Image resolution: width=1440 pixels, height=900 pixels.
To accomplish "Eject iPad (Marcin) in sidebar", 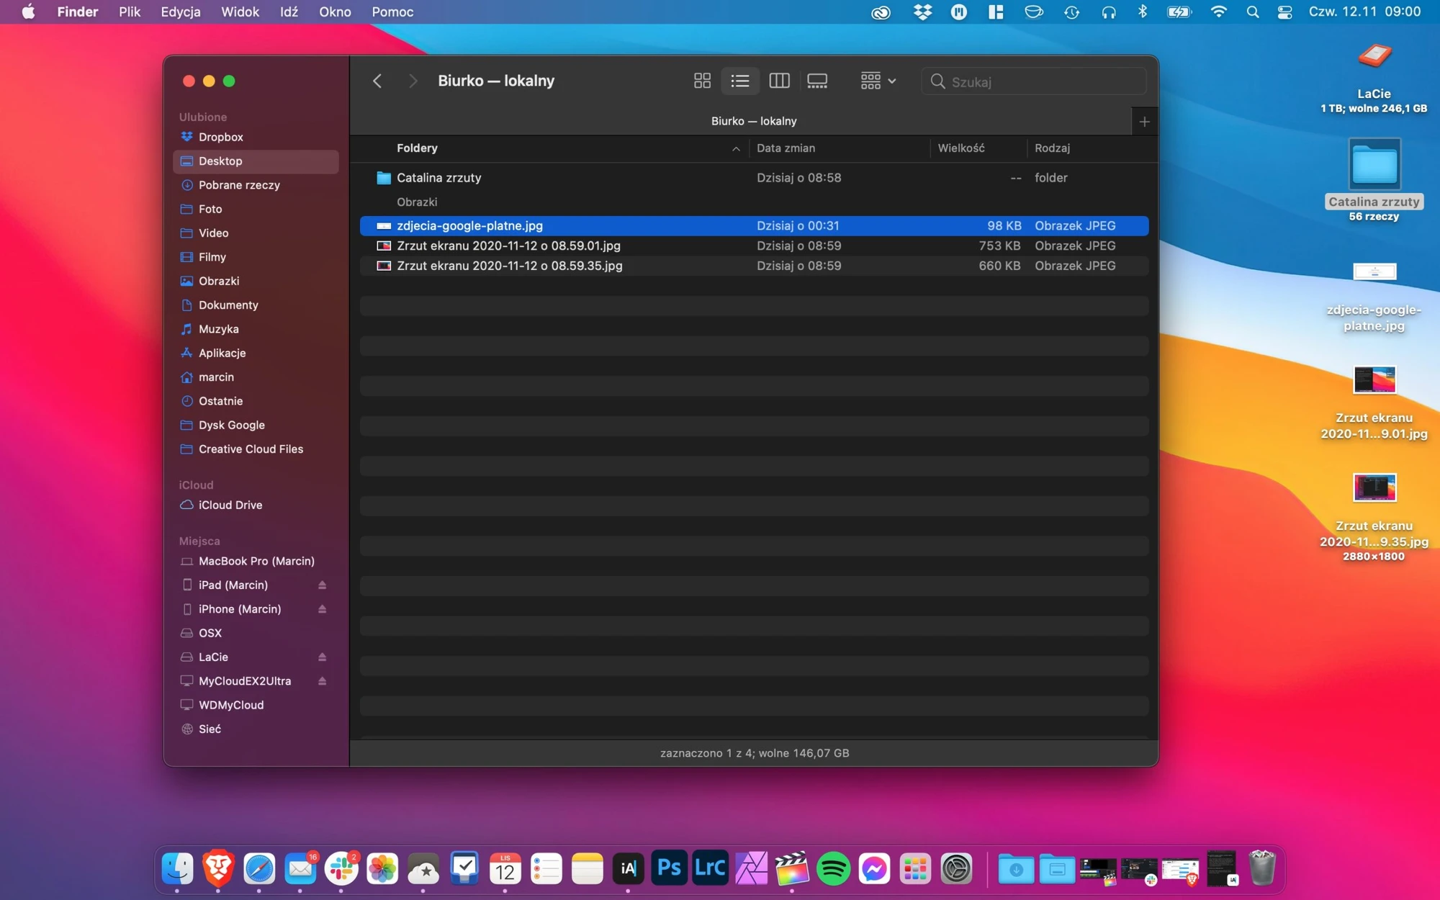I will [x=323, y=585].
